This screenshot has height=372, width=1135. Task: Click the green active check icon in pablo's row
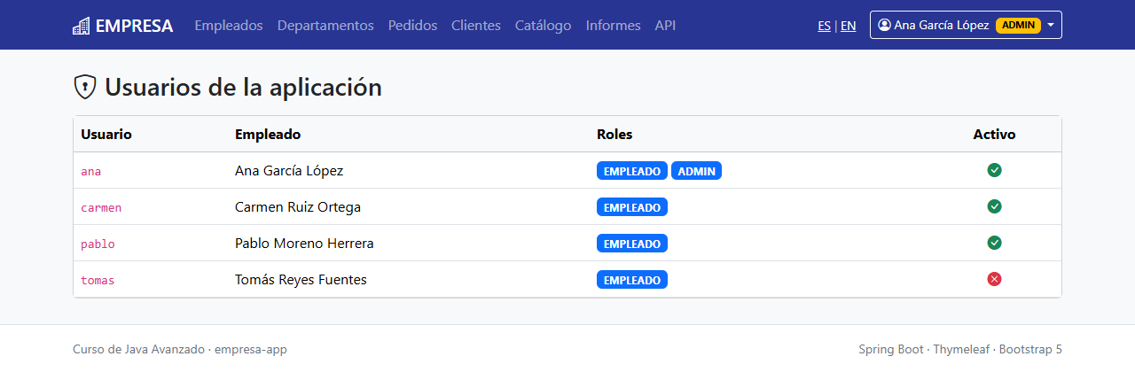pyautogui.click(x=994, y=243)
